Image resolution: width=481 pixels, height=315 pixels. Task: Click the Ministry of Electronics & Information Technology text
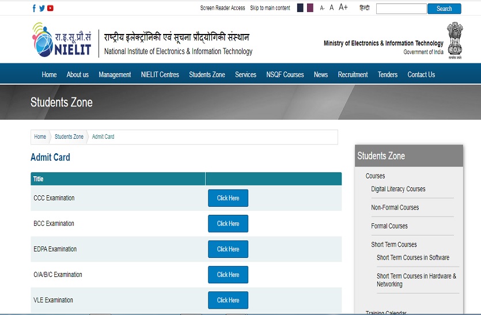[x=384, y=43]
